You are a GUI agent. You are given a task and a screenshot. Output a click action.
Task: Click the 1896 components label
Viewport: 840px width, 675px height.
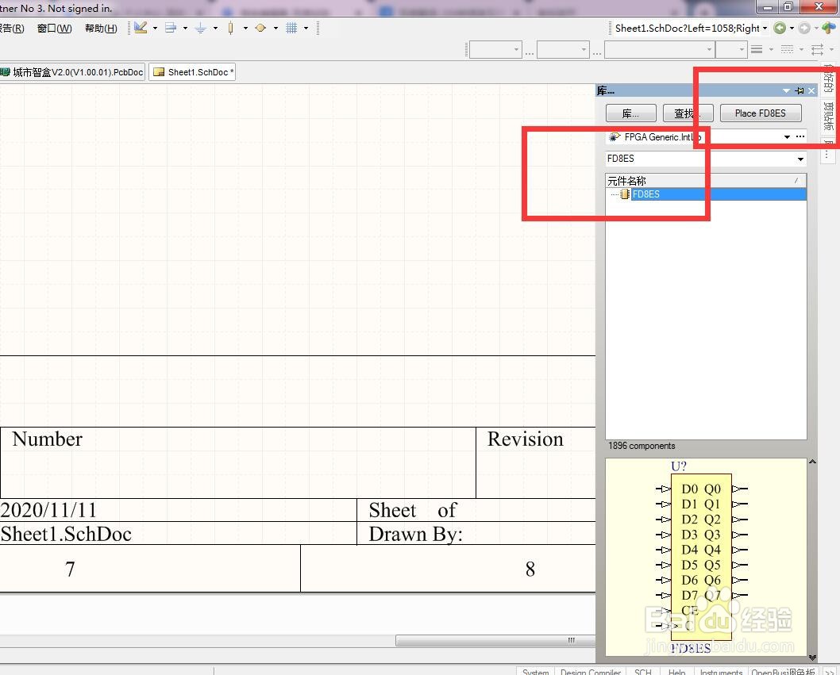(642, 446)
